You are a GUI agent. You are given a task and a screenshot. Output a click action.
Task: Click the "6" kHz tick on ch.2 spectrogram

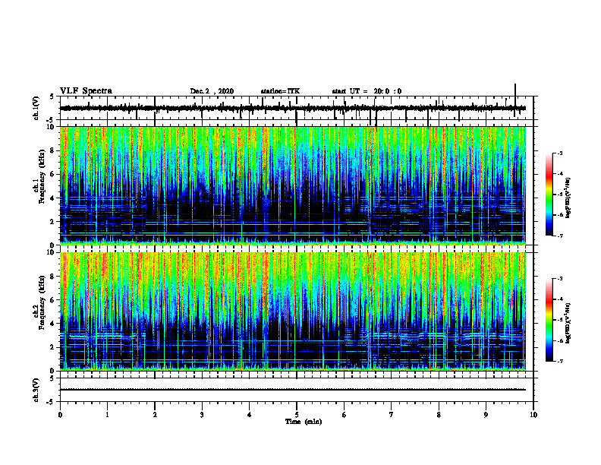tap(52, 300)
